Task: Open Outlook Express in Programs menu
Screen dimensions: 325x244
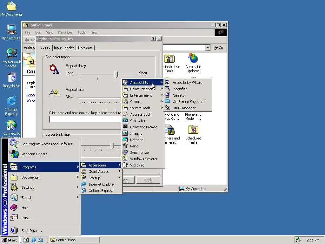Action: click(101, 191)
